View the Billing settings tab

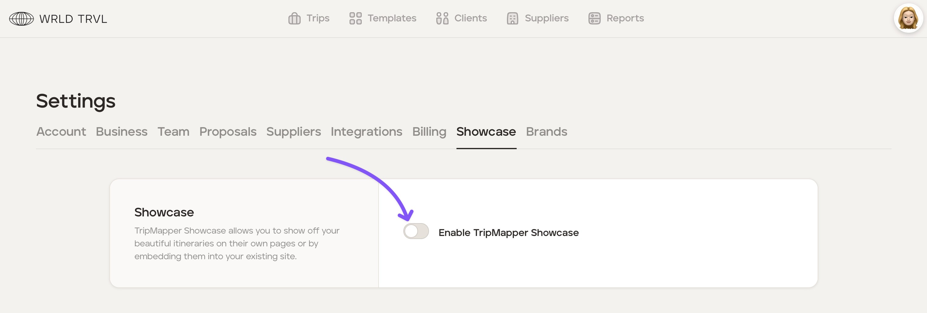pyautogui.click(x=429, y=132)
